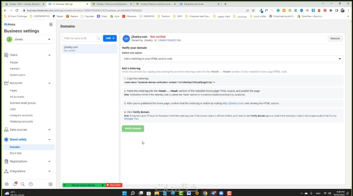This screenshot has width=353, height=196.
Task: Open Business asset groups
Action: [x=23, y=103]
